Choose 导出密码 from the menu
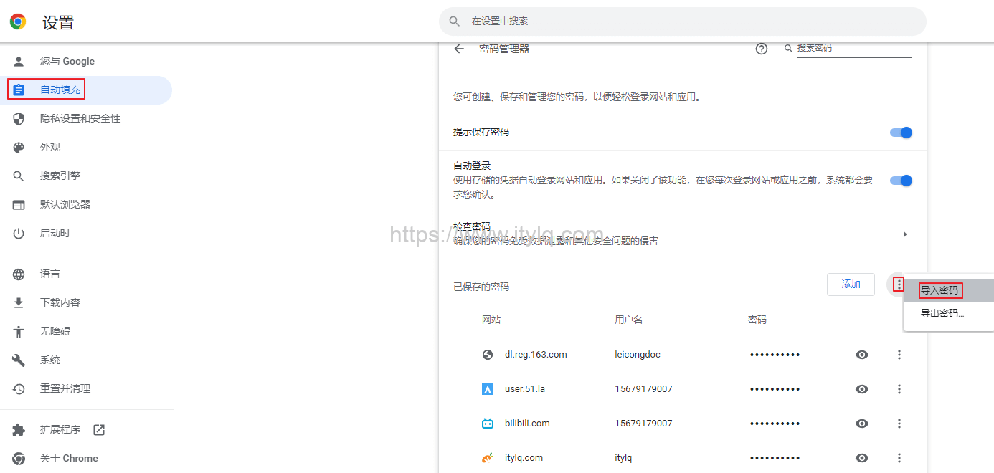The height and width of the screenshot is (473, 994). pyautogui.click(x=942, y=313)
